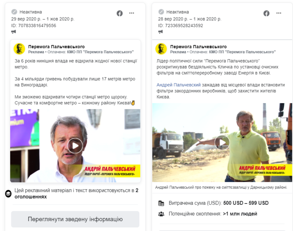The height and width of the screenshot is (231, 293).
Task: Click stacked layers icon for multiple ad versions
Action: click(x=8, y=194)
